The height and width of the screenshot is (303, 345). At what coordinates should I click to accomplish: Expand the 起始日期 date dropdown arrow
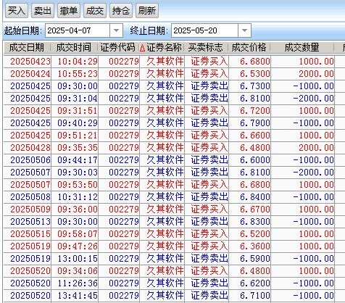[x=116, y=30]
